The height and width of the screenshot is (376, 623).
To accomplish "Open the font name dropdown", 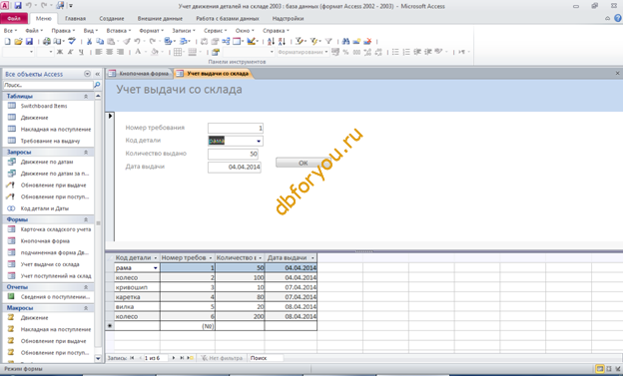I will point(31,52).
